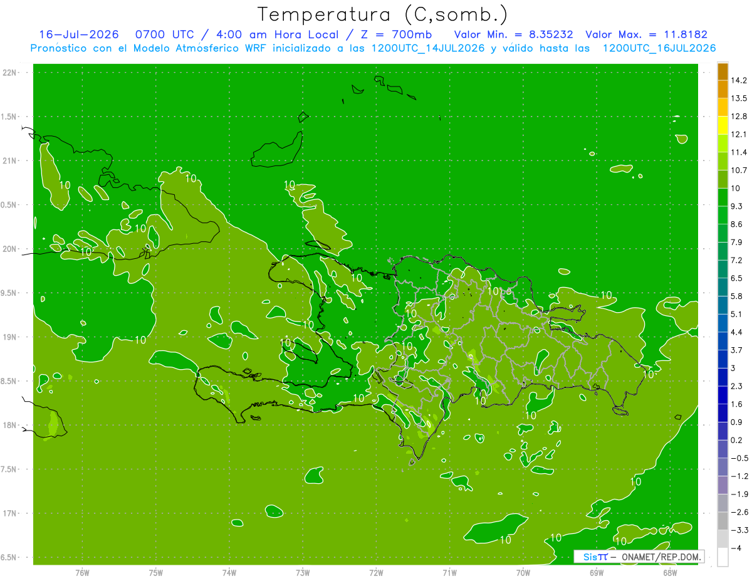Viewport: 752px width, 581px height.
Task: Click the '22N' latitude label
Action: [10, 73]
